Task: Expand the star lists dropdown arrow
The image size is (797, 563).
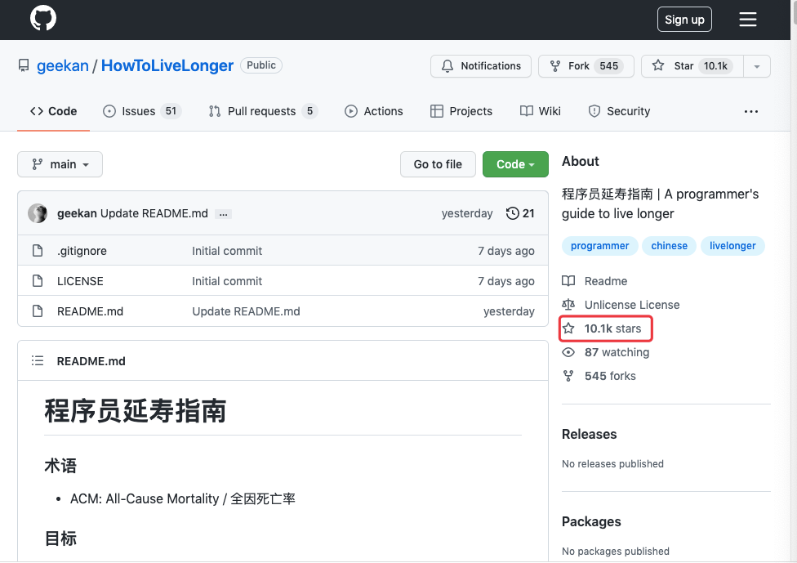Action: tap(757, 66)
